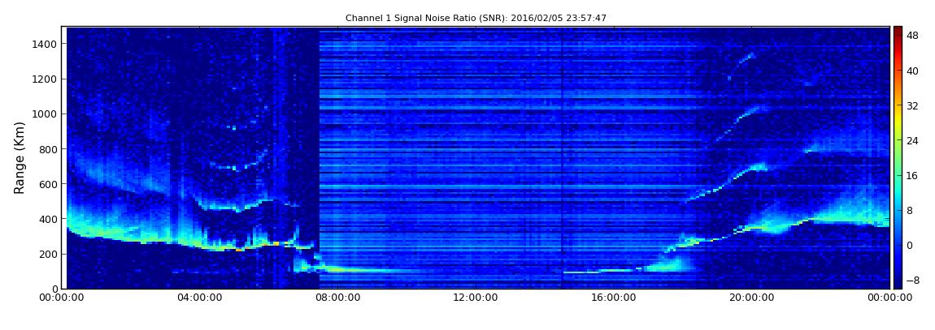Click the SNR color scale bar
This screenshot has width=935, height=330.
pos(898,157)
